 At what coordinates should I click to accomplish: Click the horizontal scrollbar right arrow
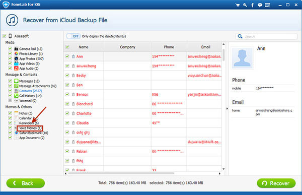tap(219, 173)
